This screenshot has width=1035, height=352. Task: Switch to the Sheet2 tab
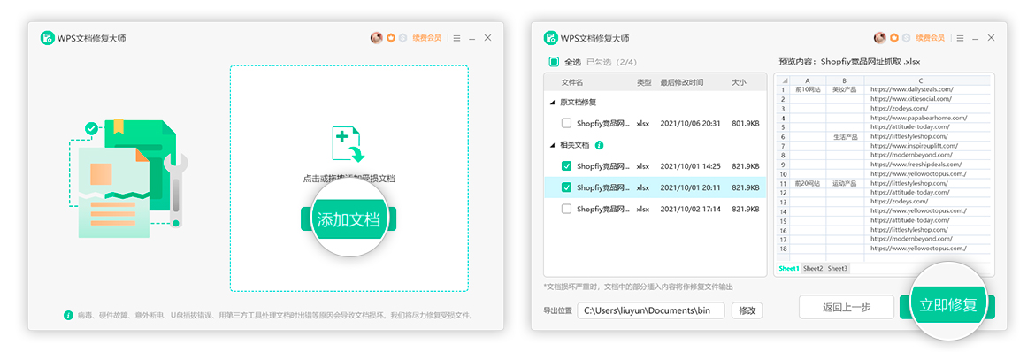pos(813,268)
